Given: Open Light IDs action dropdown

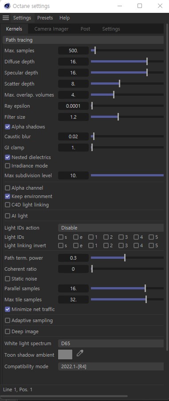Looking at the screenshot, I should click(x=111, y=228).
